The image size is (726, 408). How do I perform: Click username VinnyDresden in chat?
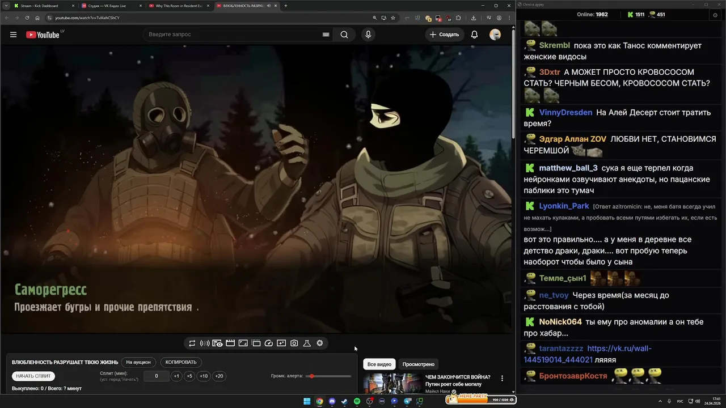(x=565, y=112)
